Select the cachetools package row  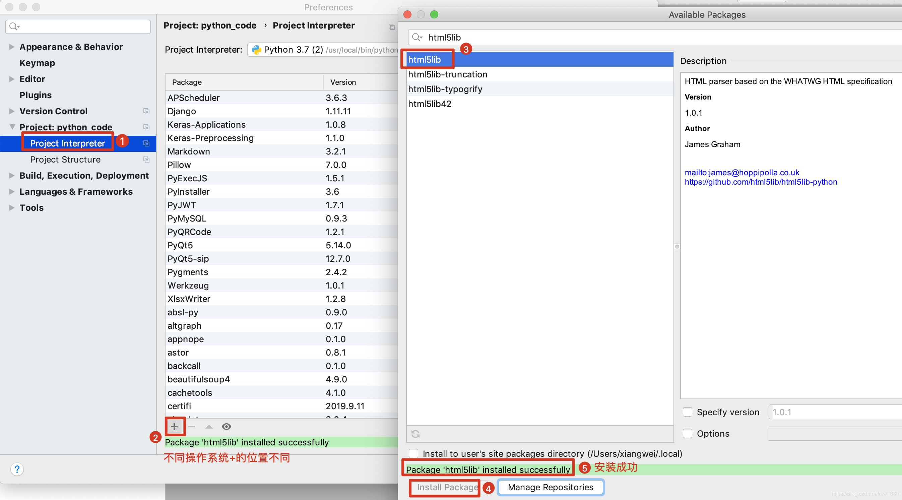point(281,392)
